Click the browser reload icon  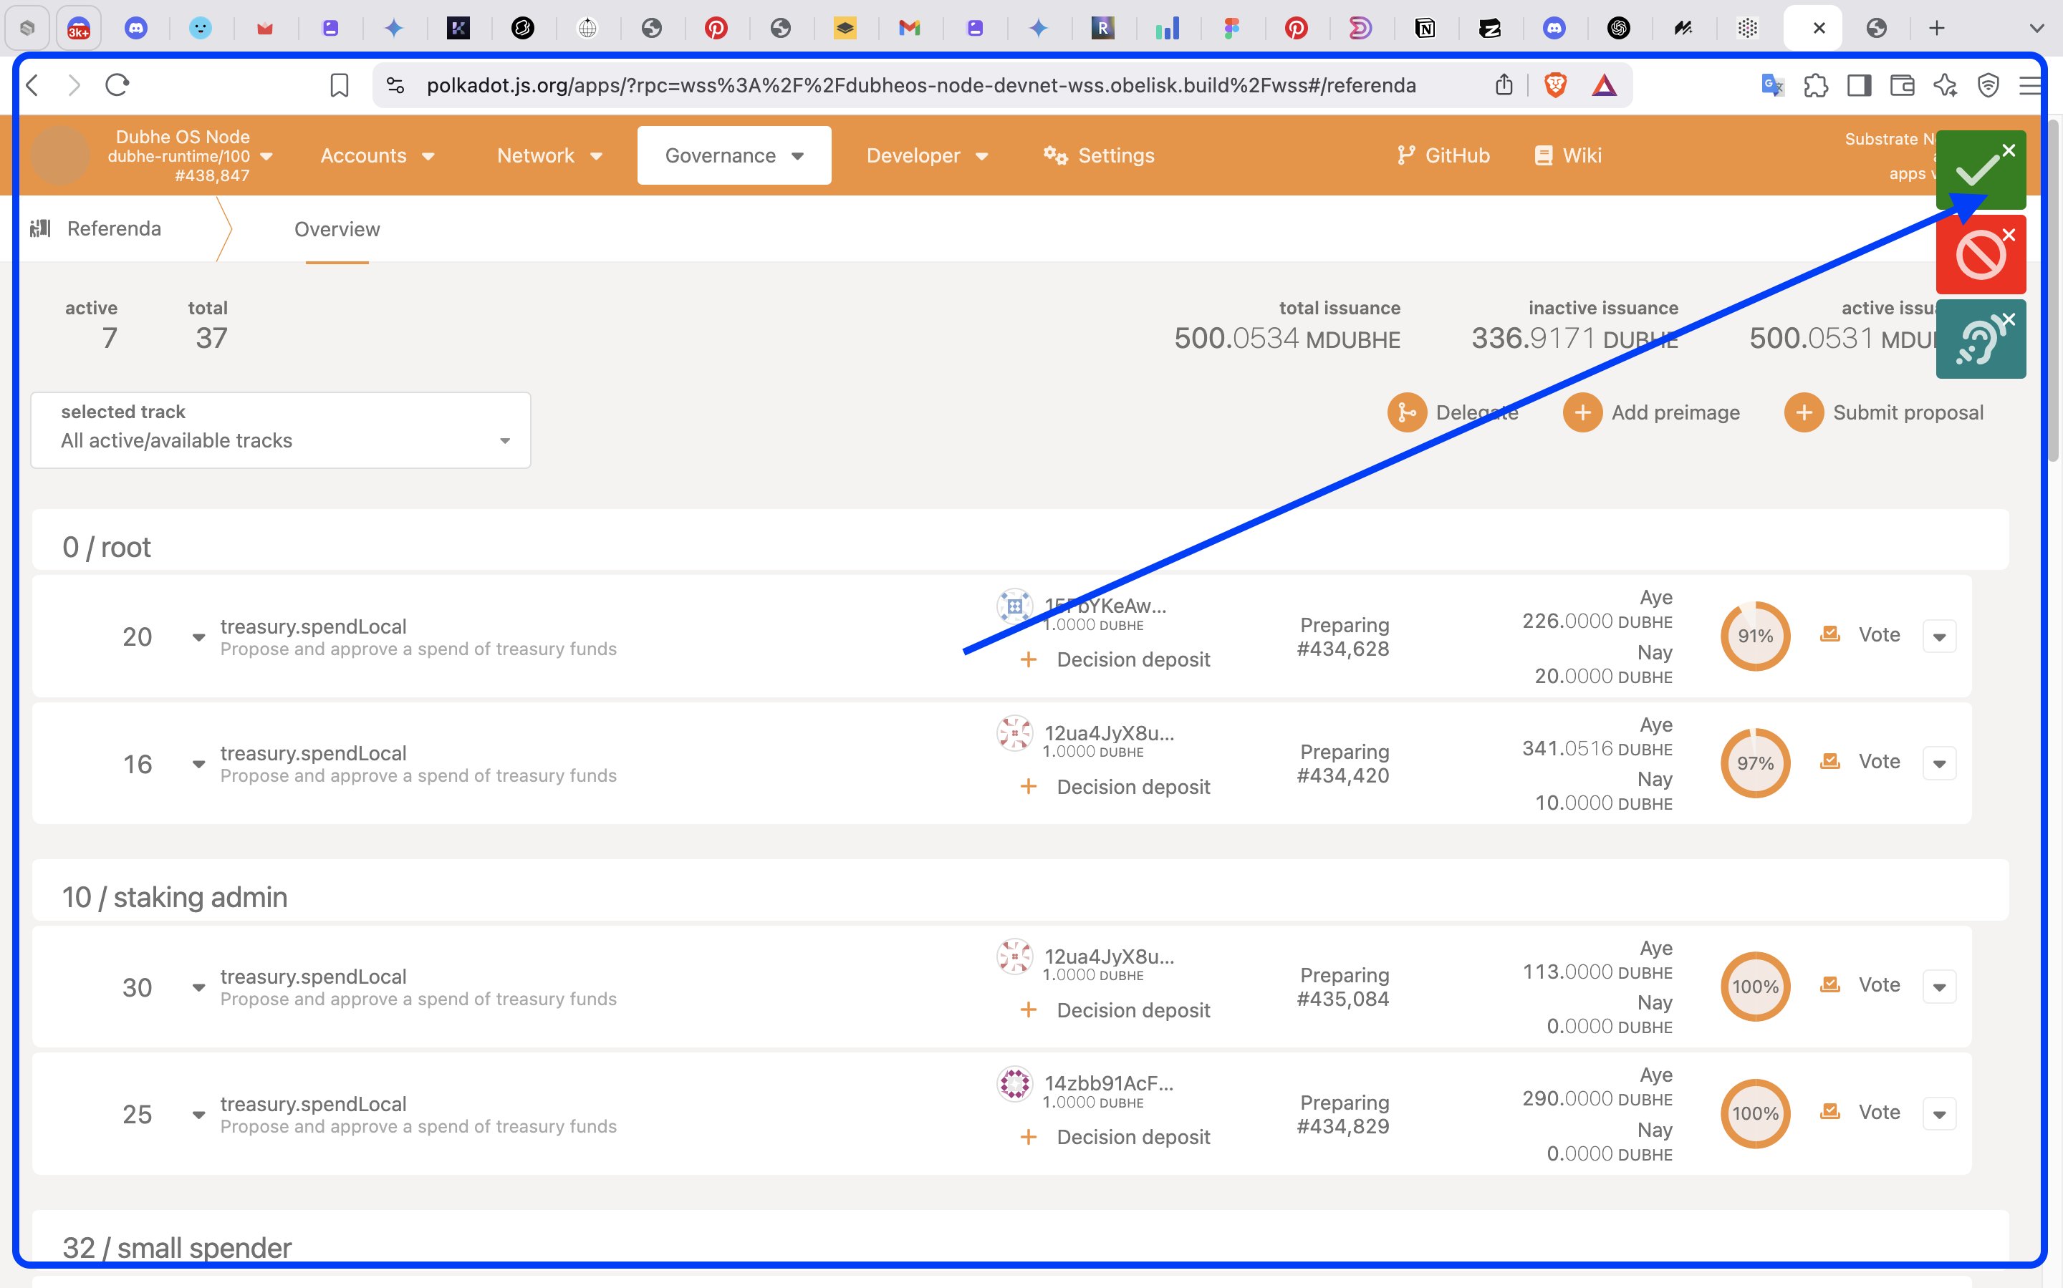point(117,85)
